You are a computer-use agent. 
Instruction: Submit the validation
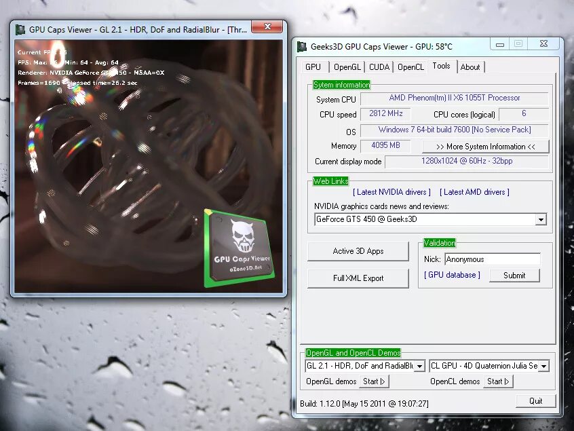pos(514,276)
